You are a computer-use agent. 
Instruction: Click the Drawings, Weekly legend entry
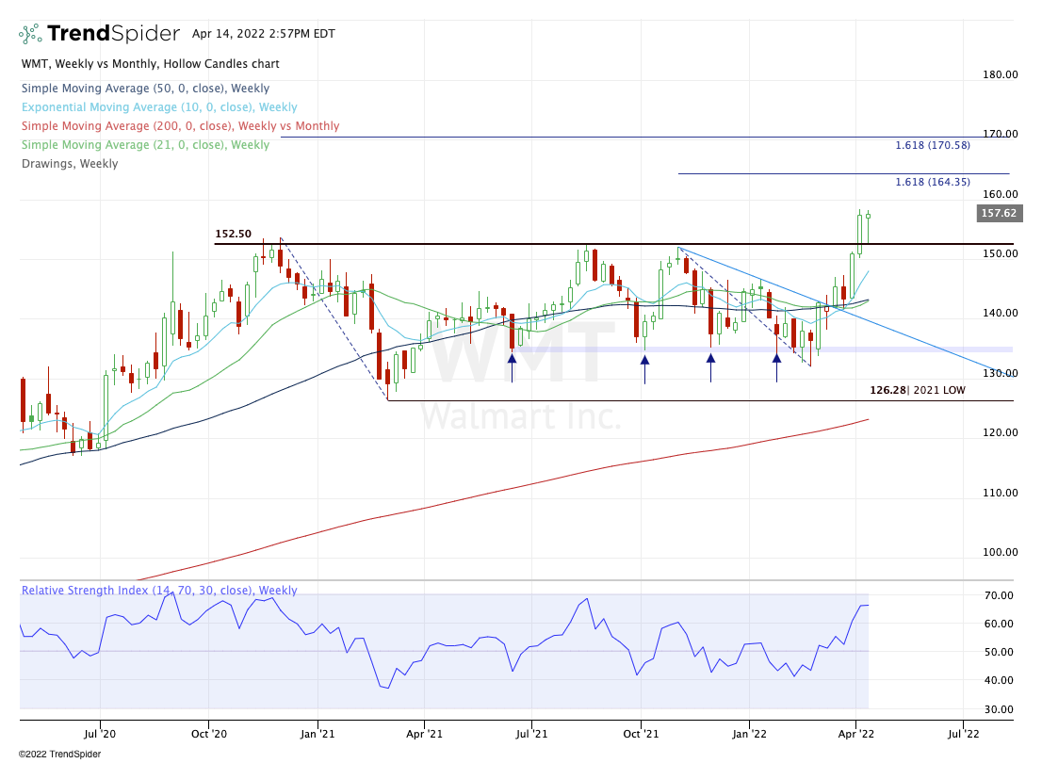(x=70, y=164)
